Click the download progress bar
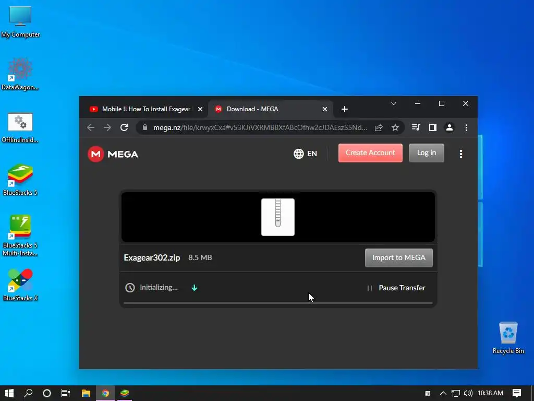The height and width of the screenshot is (401, 534). point(278,303)
